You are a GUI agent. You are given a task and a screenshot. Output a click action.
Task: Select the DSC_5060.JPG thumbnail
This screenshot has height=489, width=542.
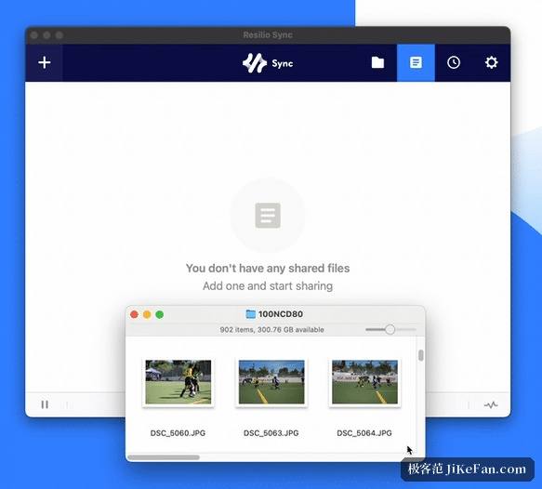click(x=178, y=382)
